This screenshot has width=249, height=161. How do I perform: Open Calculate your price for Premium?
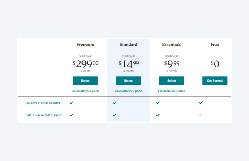[x=85, y=91]
